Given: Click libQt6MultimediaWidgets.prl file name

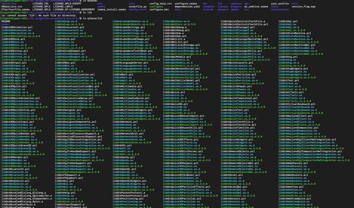Looking at the screenshot, I should coord(132,110).
